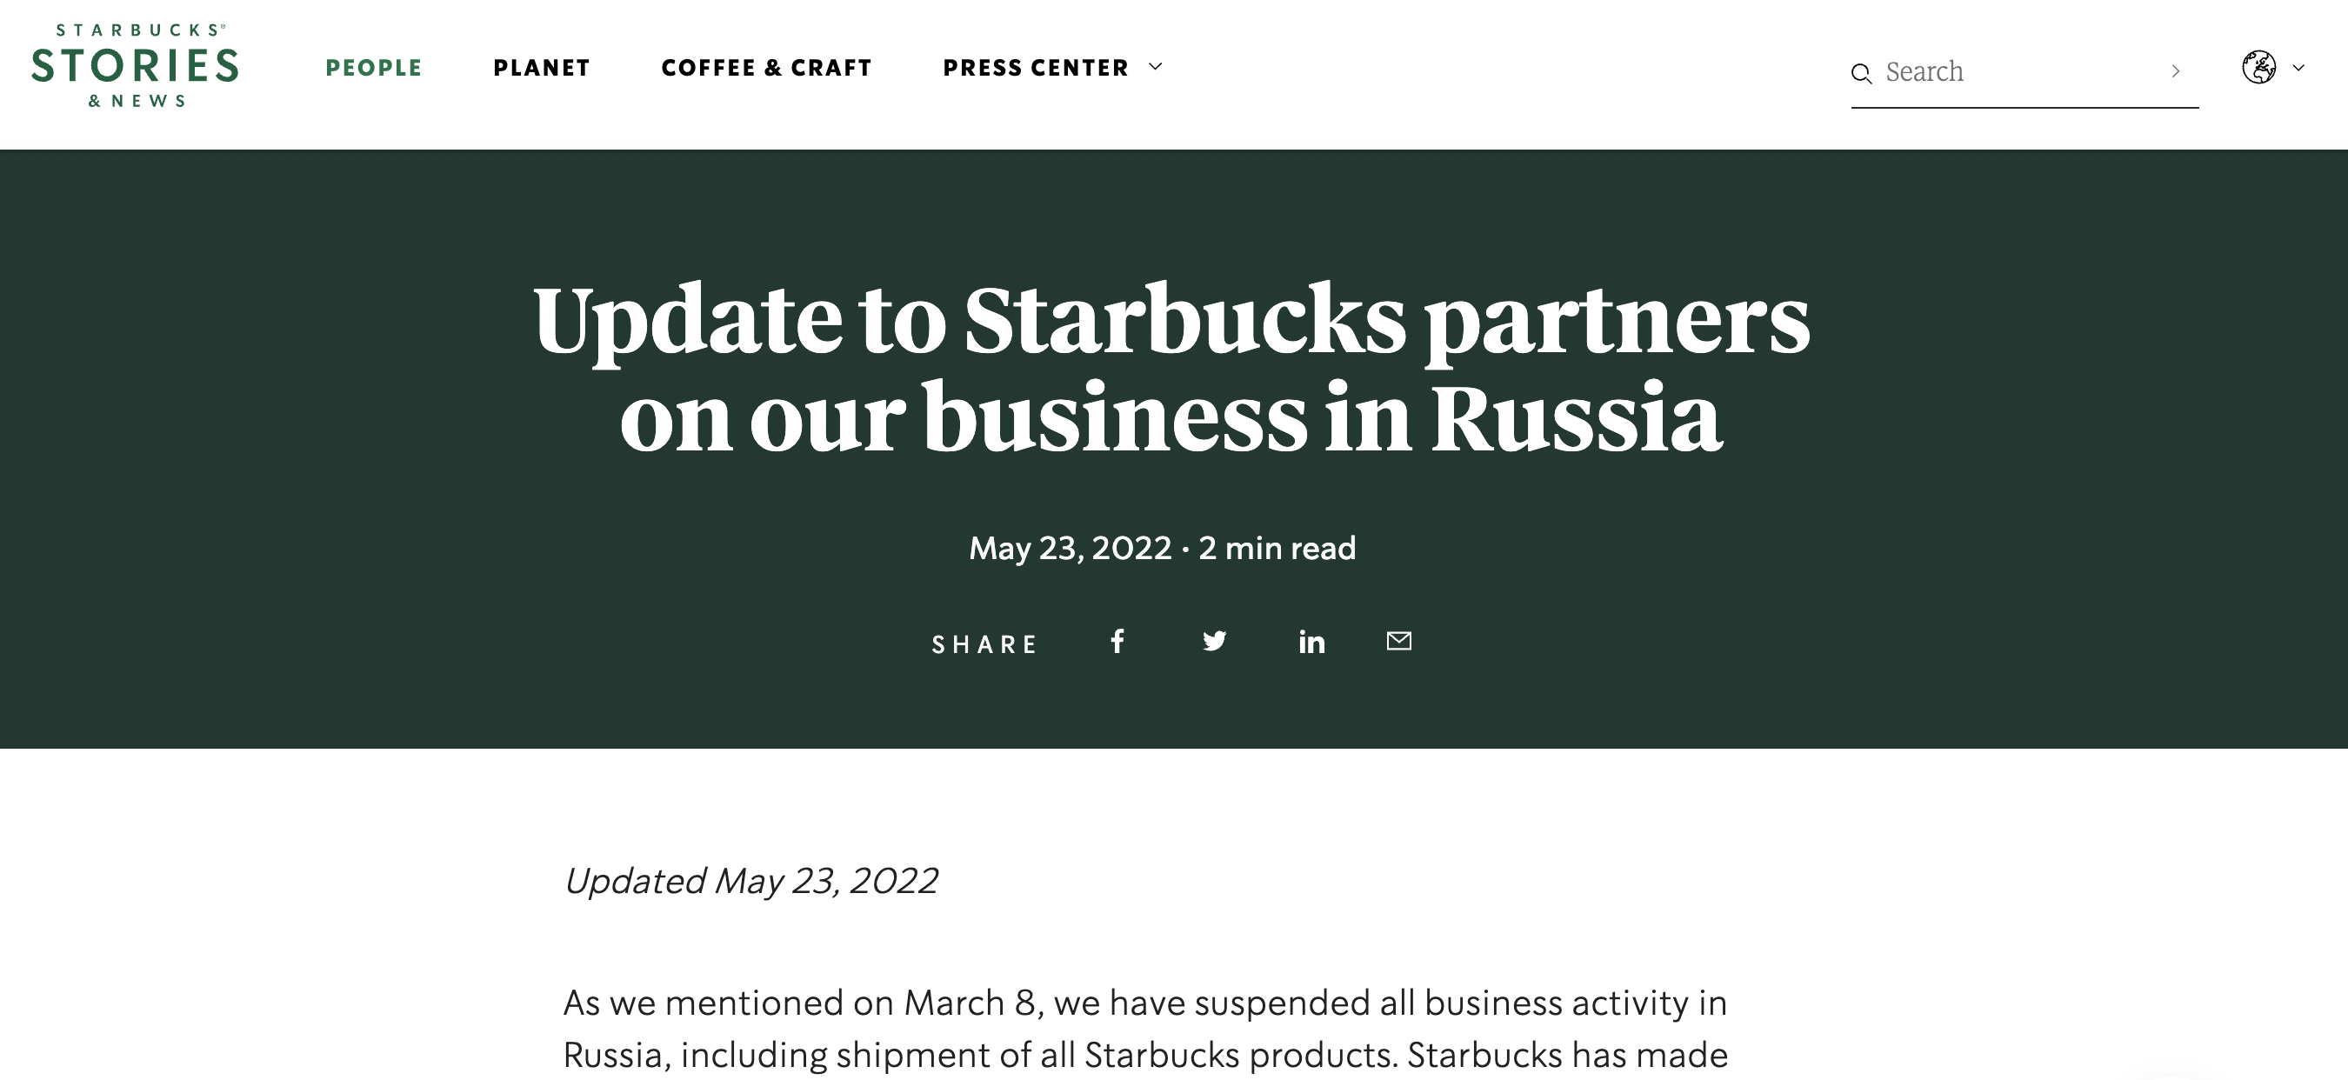
Task: Click the globe language icon
Action: [x=2258, y=68]
